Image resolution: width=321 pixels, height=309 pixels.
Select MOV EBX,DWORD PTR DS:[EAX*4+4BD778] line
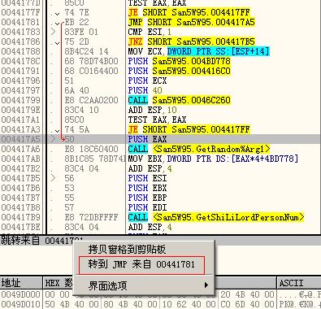(213, 159)
